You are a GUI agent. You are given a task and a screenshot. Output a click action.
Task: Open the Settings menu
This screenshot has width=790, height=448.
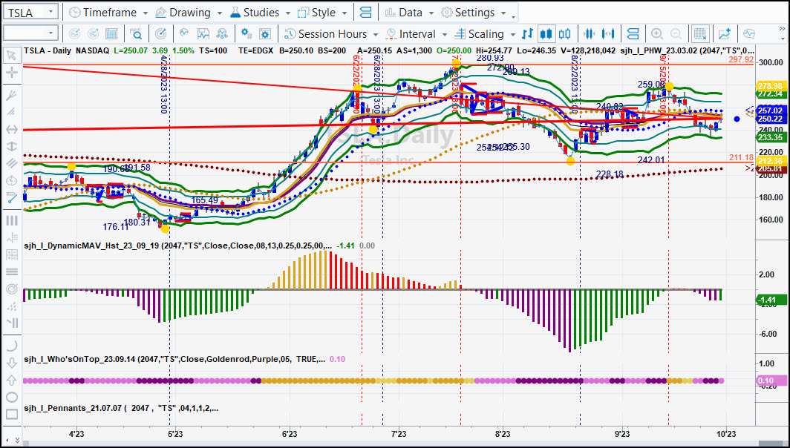(473, 13)
